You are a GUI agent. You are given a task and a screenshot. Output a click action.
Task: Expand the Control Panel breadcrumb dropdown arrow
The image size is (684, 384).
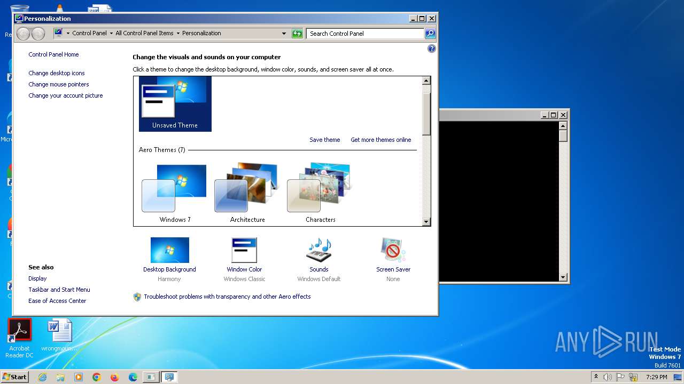click(111, 33)
